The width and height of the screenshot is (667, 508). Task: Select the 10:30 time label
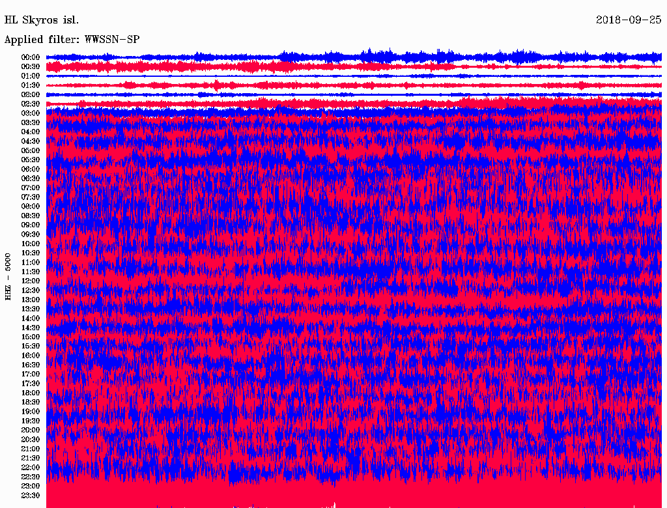tap(31, 253)
